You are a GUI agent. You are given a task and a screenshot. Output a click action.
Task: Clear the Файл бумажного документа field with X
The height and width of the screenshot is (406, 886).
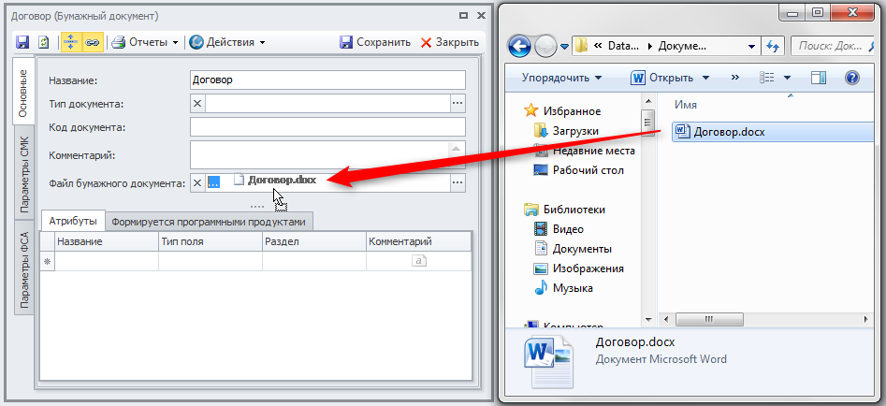pos(197,183)
